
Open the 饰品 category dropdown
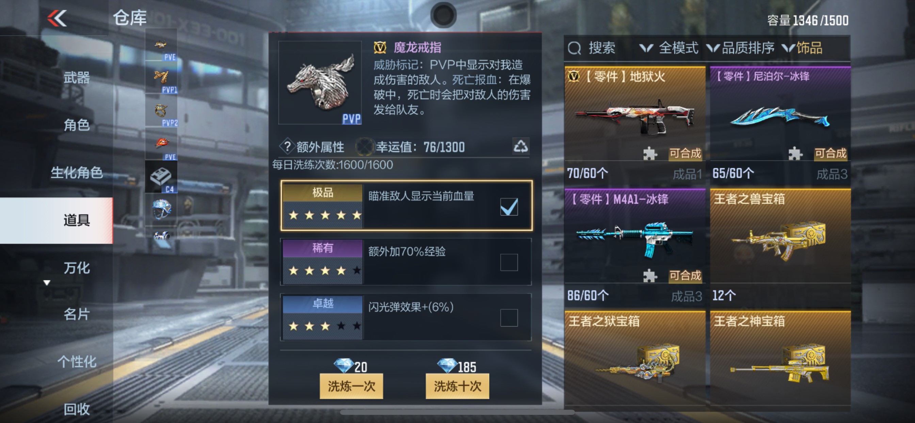(802, 48)
